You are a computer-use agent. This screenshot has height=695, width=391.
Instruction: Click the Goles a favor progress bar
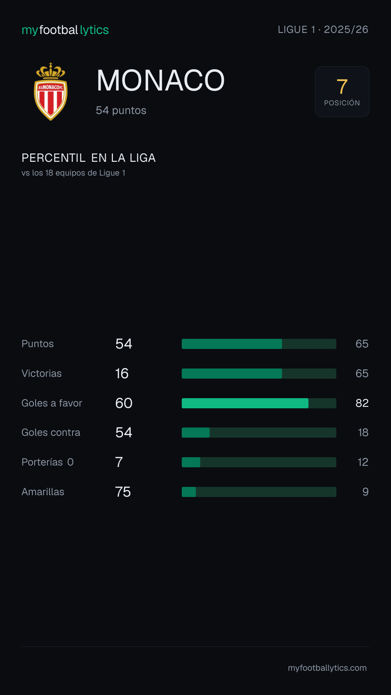[259, 403]
